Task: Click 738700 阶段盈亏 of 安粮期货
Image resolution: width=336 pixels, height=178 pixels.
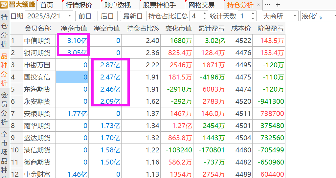Action: pyautogui.click(x=272, y=114)
